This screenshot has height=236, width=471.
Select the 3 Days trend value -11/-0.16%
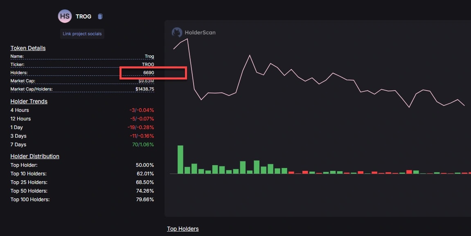click(x=142, y=136)
